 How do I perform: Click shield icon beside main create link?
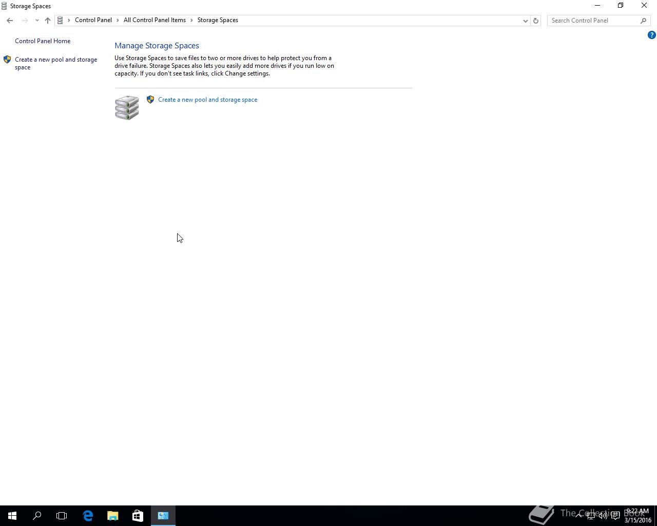(150, 100)
